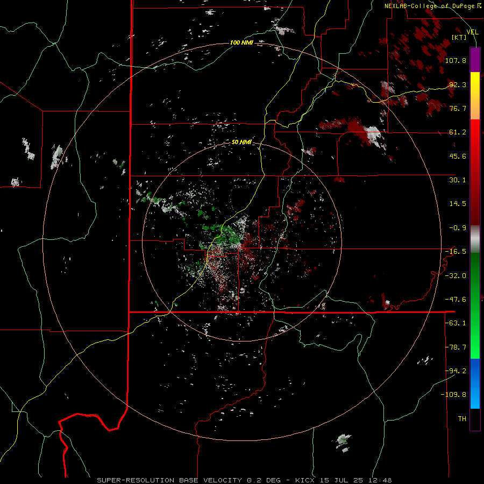
Task: Click the 76.7 velocity scale value
Action: coord(458,108)
